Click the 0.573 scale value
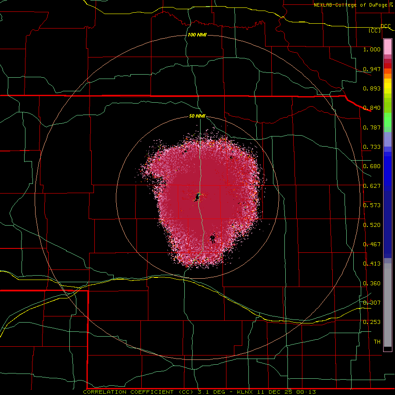This screenshot has height=395, width=395. click(372, 205)
